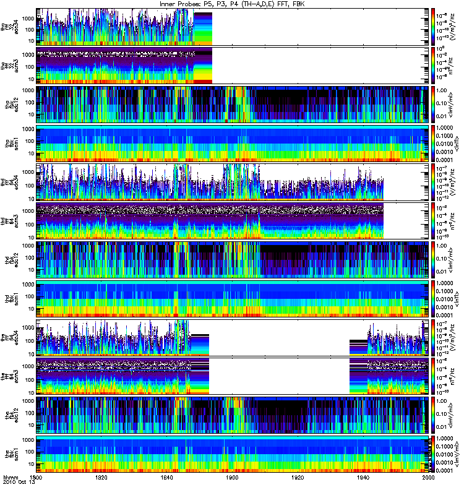Click the the fbk scm1 spectrogram panel
The height and width of the screenshot is (495, 464).
(233, 454)
